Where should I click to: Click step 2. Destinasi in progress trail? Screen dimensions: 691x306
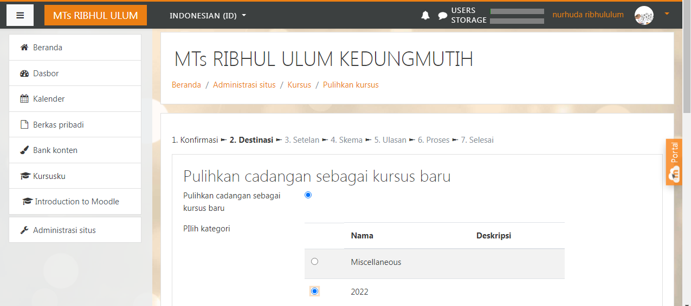click(251, 140)
